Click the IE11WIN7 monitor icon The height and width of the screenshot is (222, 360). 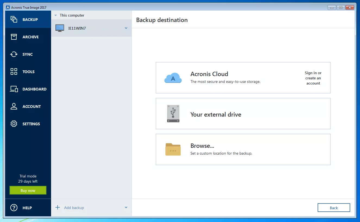click(x=60, y=28)
